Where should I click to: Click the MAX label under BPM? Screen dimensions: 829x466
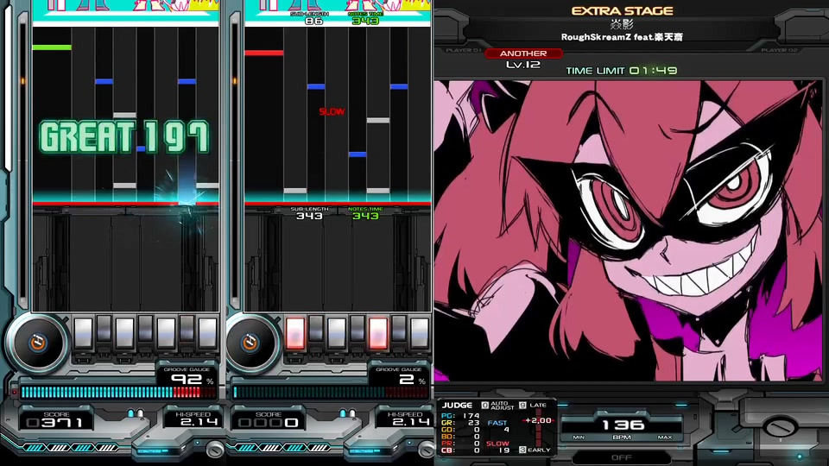pos(665,438)
